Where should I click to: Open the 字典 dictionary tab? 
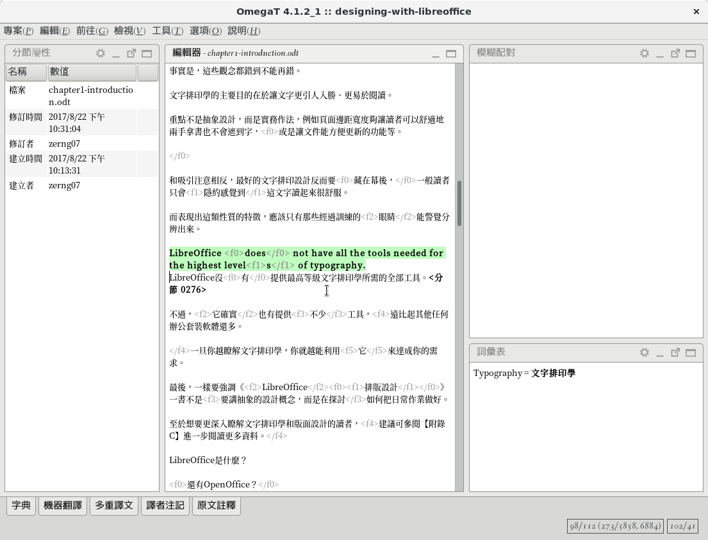[21, 505]
